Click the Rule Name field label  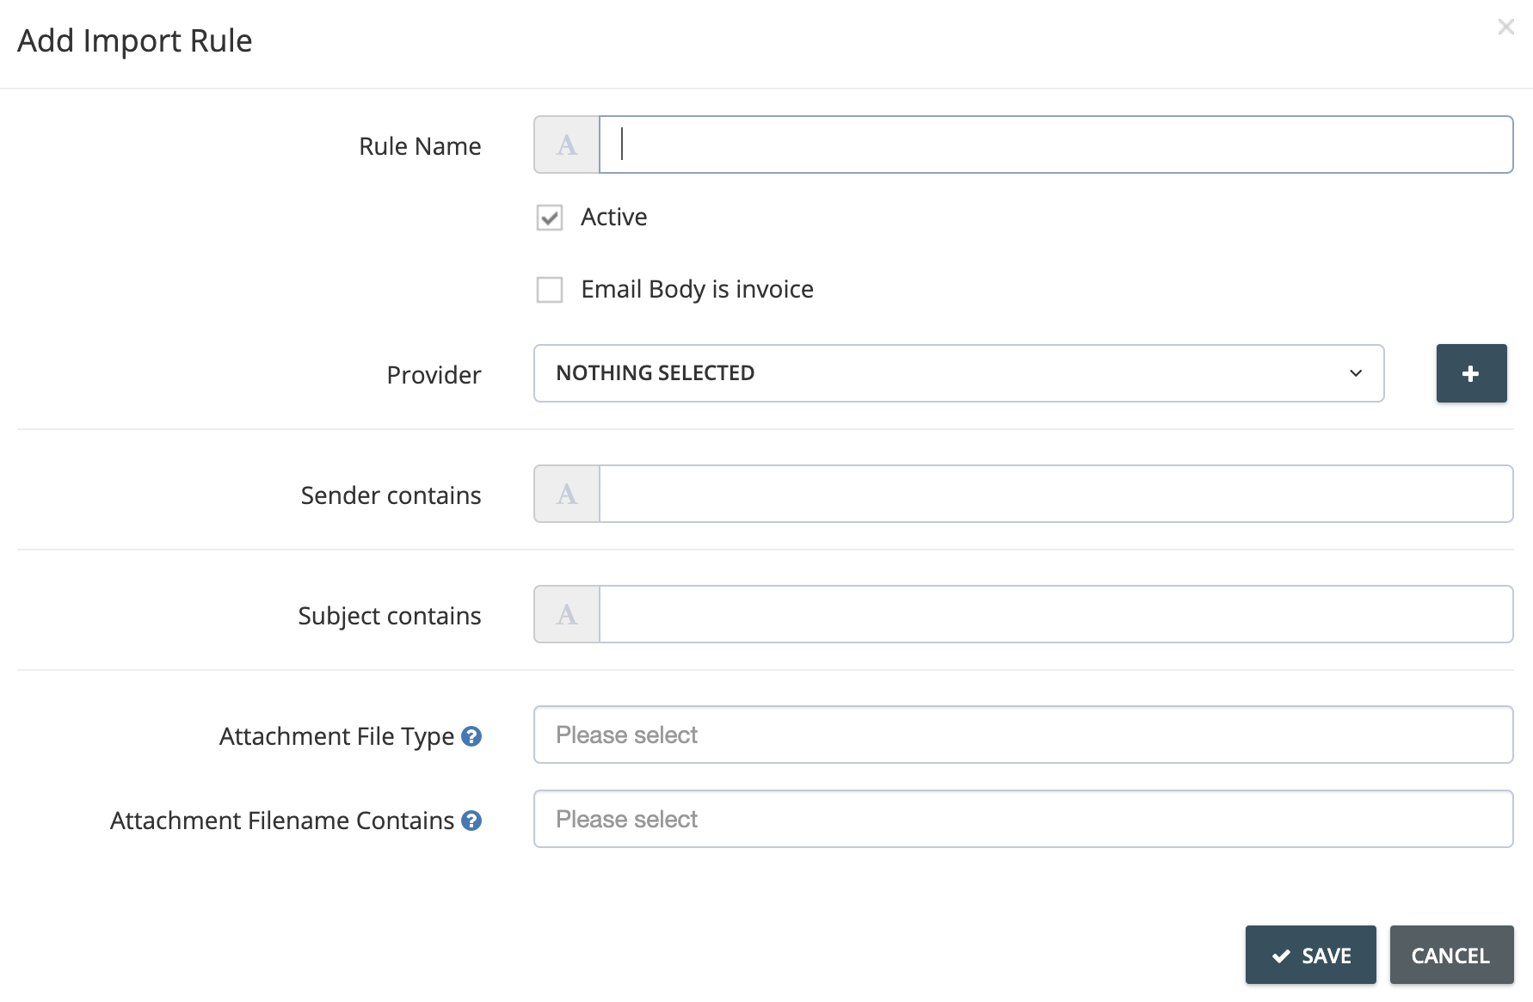pyautogui.click(x=420, y=146)
